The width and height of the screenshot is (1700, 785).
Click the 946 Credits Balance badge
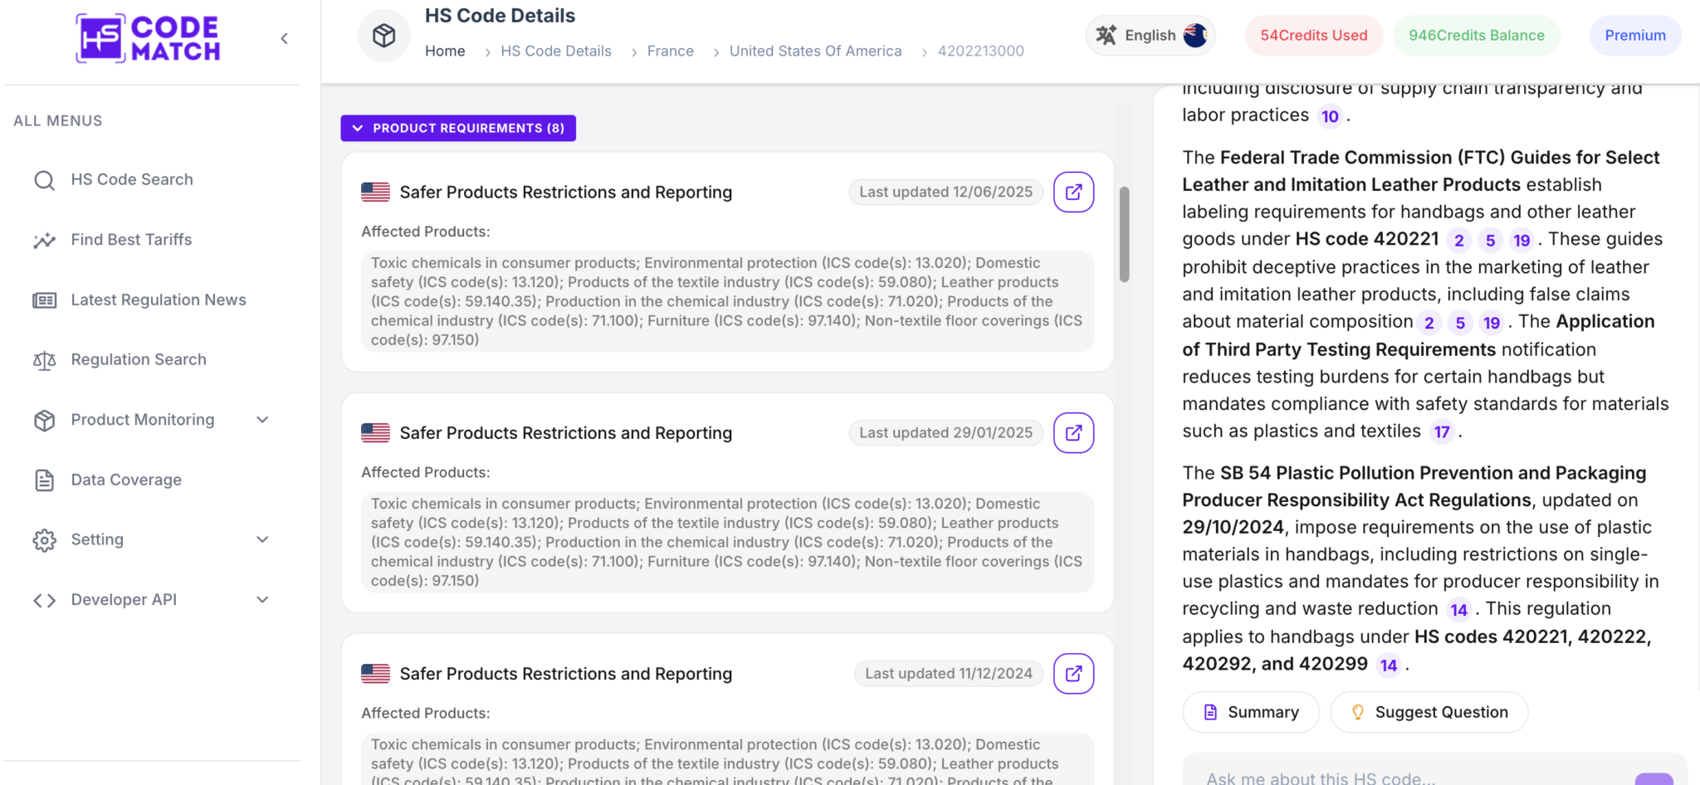click(1477, 35)
